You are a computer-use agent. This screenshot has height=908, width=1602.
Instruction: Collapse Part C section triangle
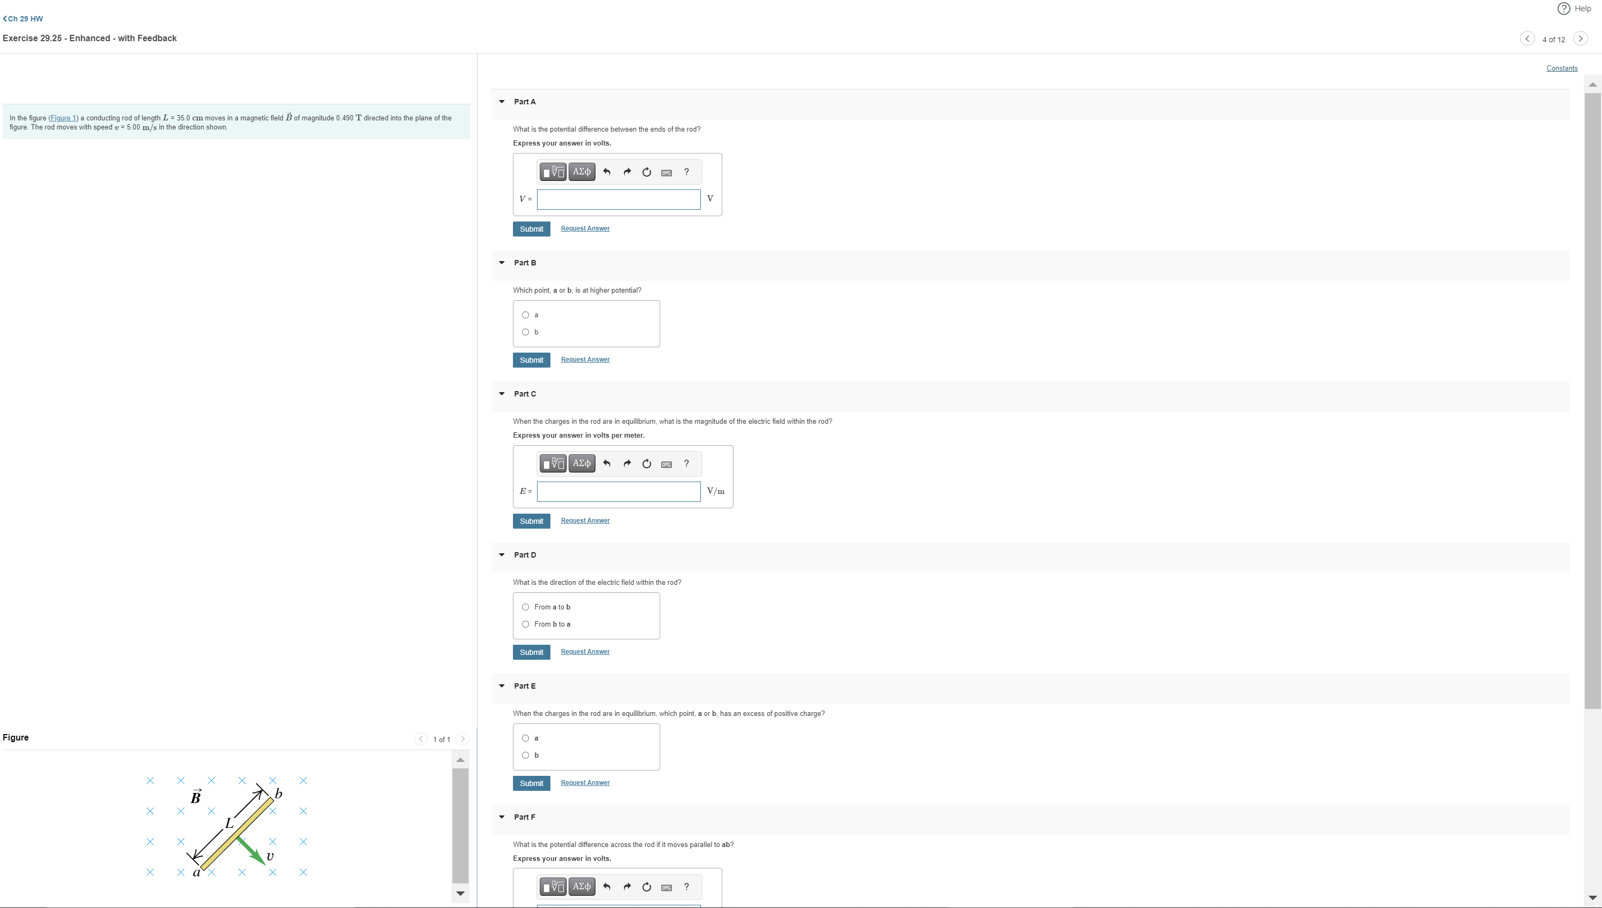502,394
